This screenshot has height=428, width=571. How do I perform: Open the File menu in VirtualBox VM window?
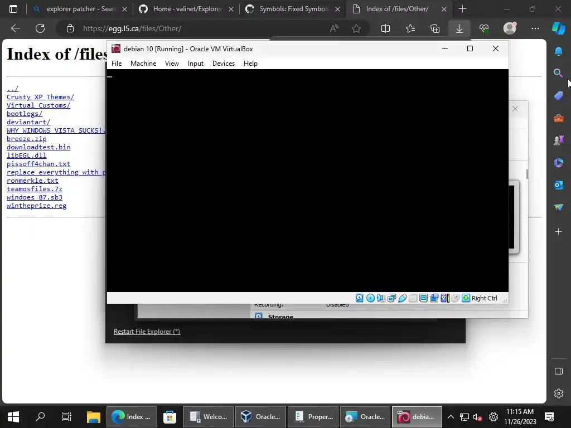[117, 64]
